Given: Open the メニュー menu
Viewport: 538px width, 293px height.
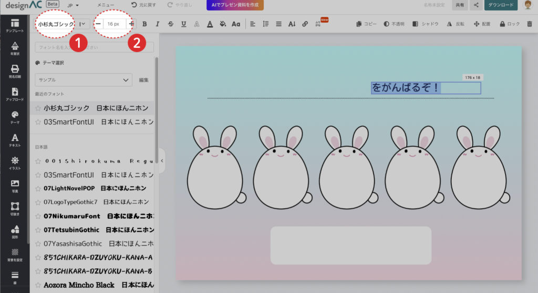Looking at the screenshot, I should (106, 5).
